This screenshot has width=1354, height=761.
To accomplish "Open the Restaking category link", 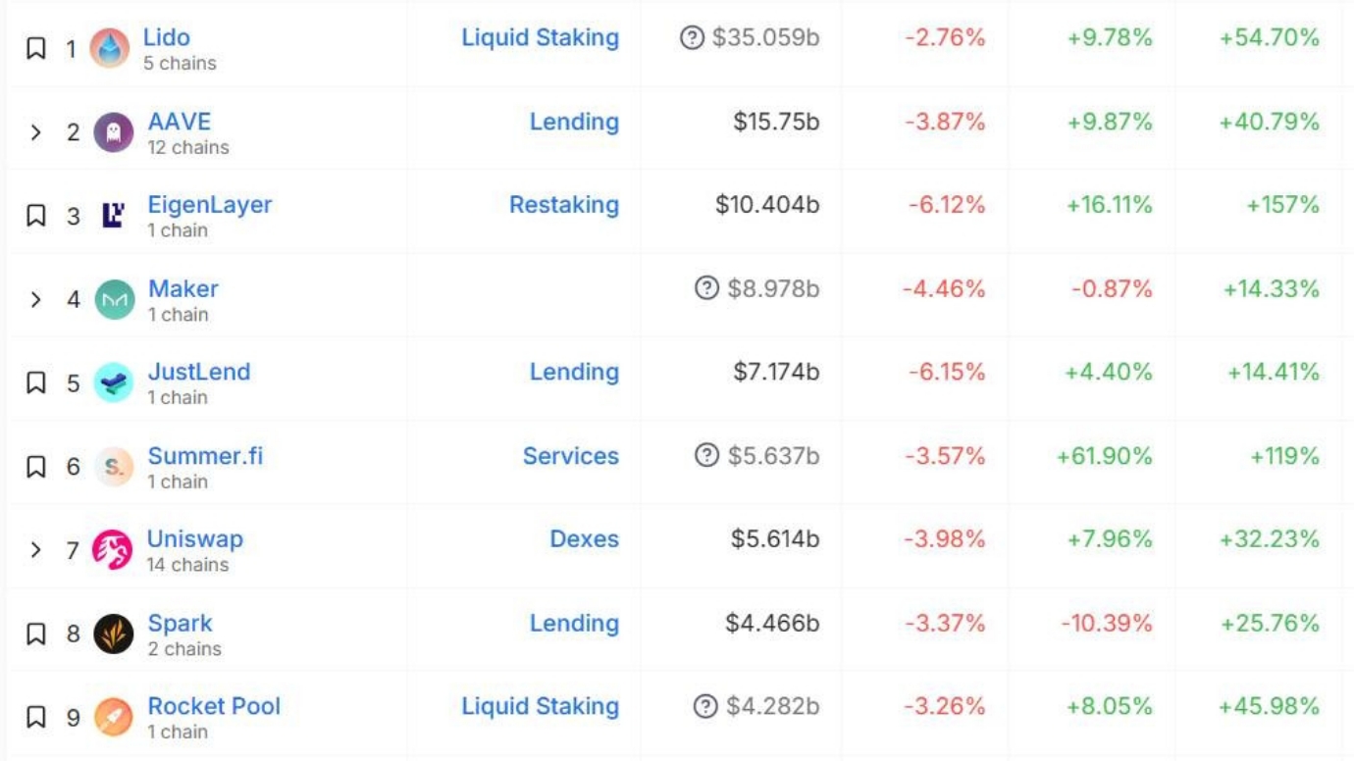I will (563, 205).
